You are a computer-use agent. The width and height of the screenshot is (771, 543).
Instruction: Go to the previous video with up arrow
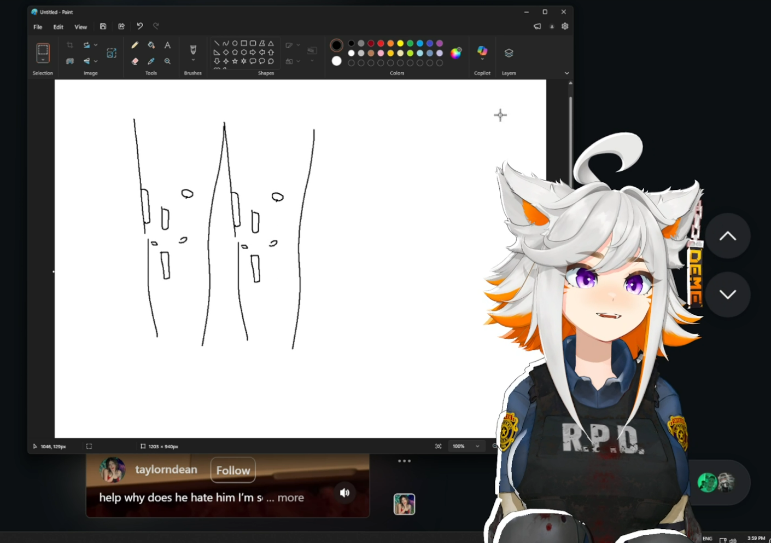tap(727, 236)
